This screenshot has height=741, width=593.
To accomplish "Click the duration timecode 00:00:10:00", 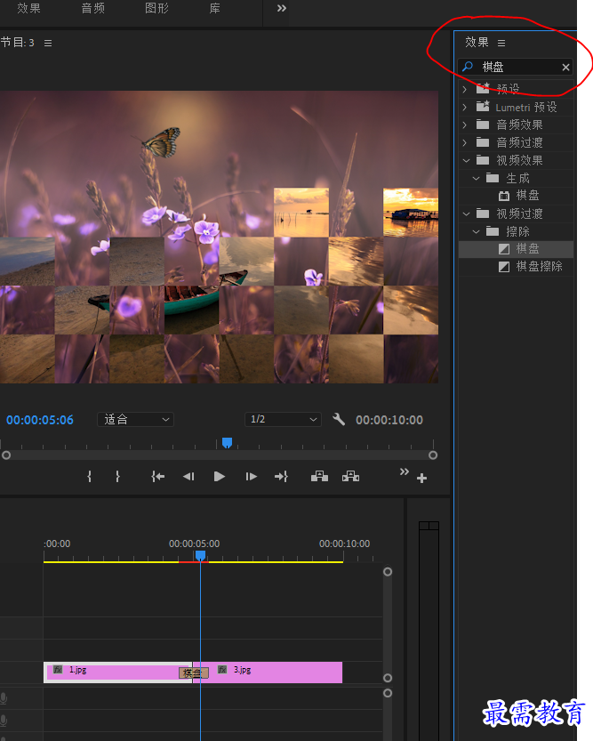I will (x=389, y=420).
